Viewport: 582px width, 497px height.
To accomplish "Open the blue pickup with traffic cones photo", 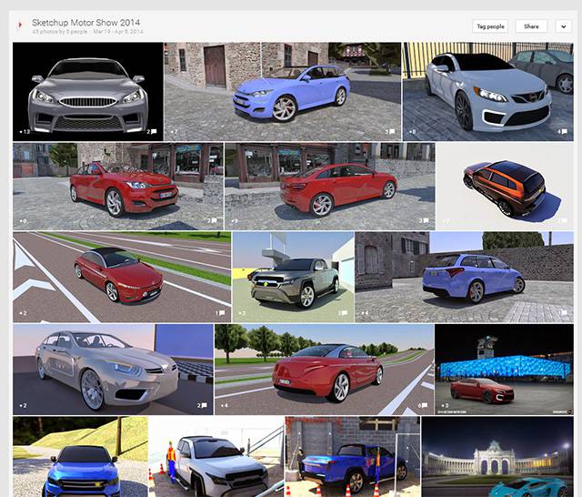I will coord(353,457).
